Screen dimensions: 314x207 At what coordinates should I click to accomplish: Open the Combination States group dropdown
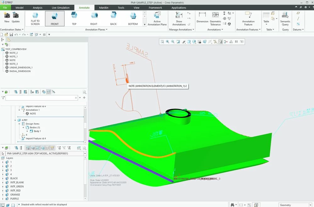(12, 30)
